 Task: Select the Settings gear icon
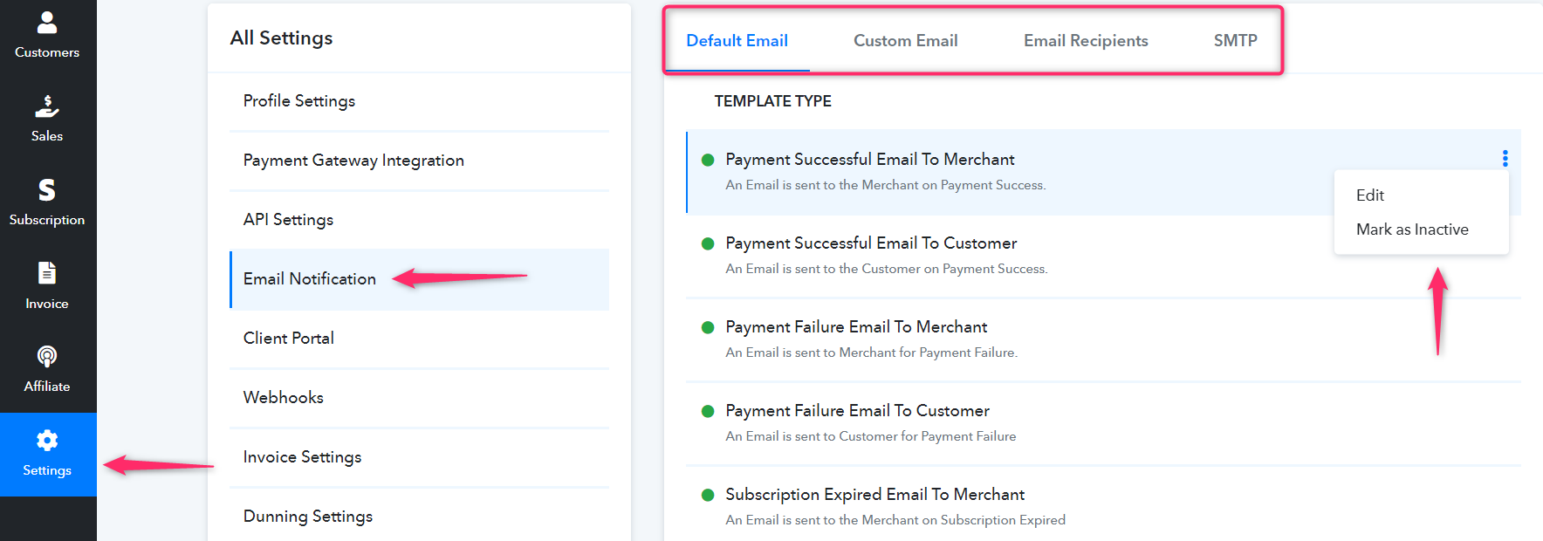click(x=47, y=441)
